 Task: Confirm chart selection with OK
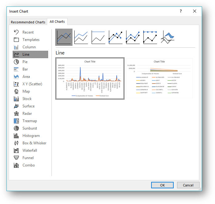(162, 185)
